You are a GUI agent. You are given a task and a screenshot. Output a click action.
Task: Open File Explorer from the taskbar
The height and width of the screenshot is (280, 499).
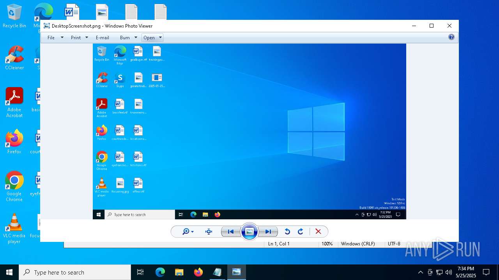point(179,272)
